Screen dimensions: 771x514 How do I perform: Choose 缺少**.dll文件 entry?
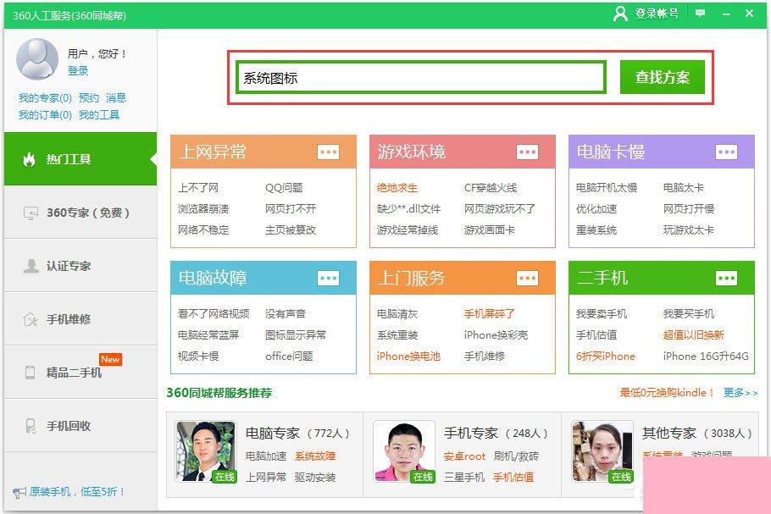click(408, 209)
